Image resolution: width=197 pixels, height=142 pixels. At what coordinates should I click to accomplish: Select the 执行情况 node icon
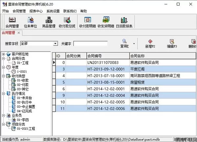coord(9,94)
